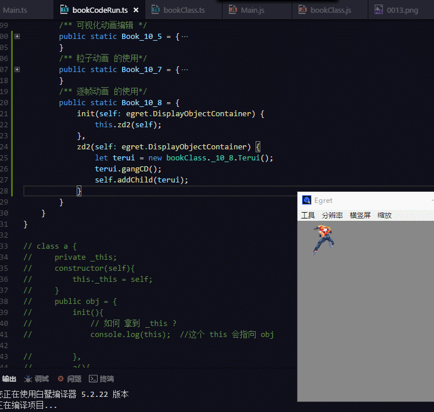Screen dimensions: 434x412
Task: Open the 终端 terminal panel tab
Action: tap(107, 379)
